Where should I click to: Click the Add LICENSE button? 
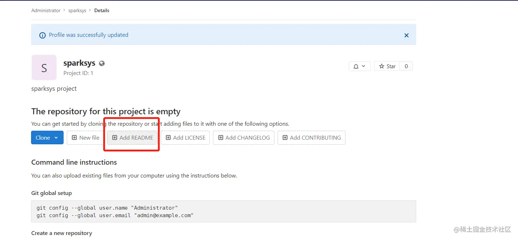point(185,137)
